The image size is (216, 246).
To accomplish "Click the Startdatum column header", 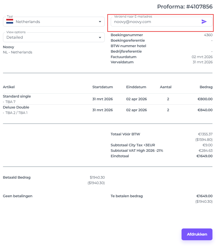I will coord(103,87).
